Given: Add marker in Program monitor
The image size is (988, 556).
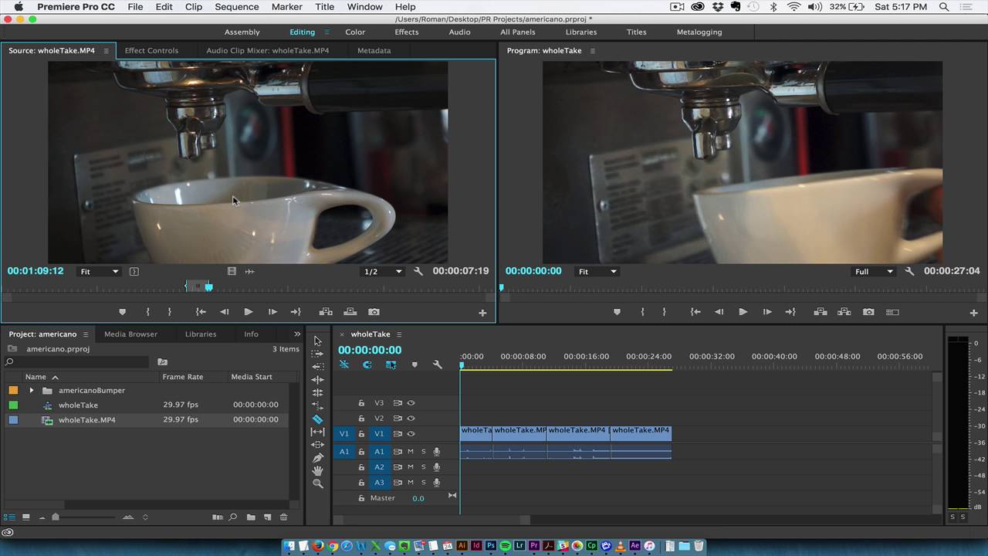Looking at the screenshot, I should coord(617,312).
